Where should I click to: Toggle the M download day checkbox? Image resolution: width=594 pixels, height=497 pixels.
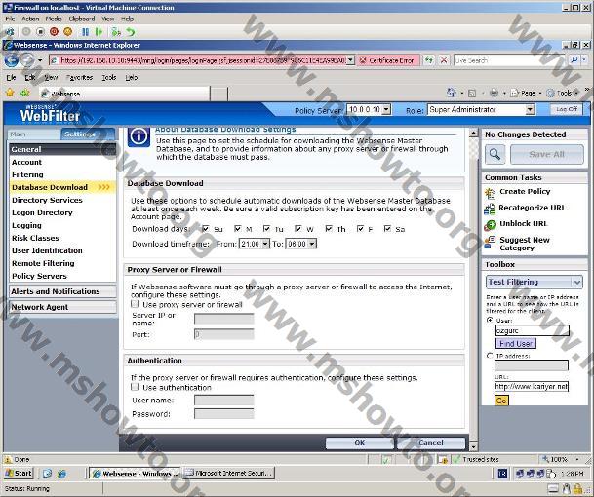pyautogui.click(x=238, y=229)
